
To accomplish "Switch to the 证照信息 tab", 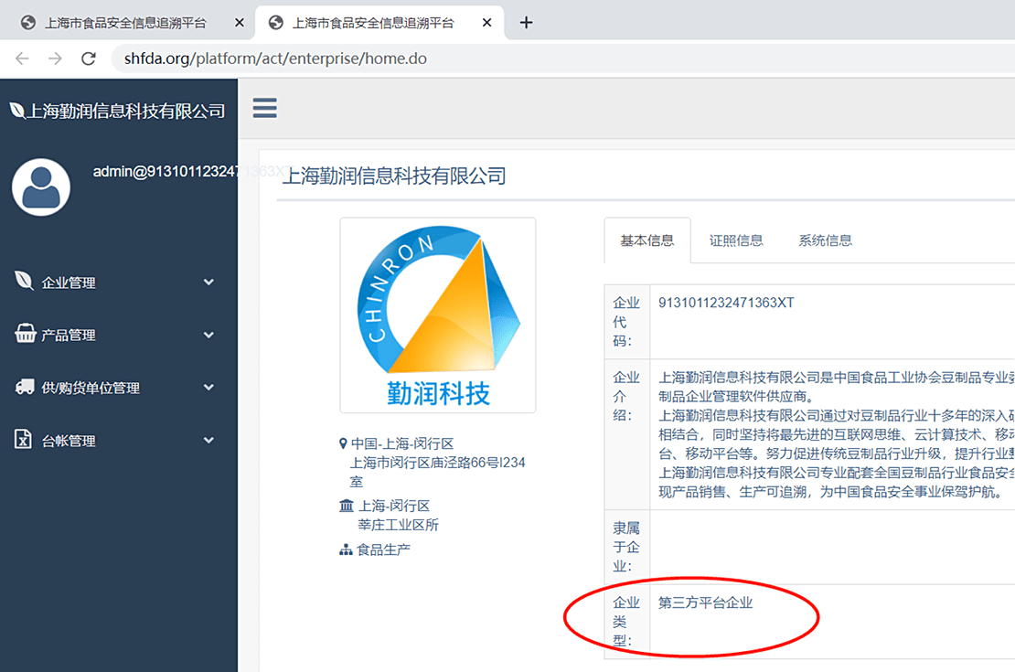I will click(x=736, y=240).
